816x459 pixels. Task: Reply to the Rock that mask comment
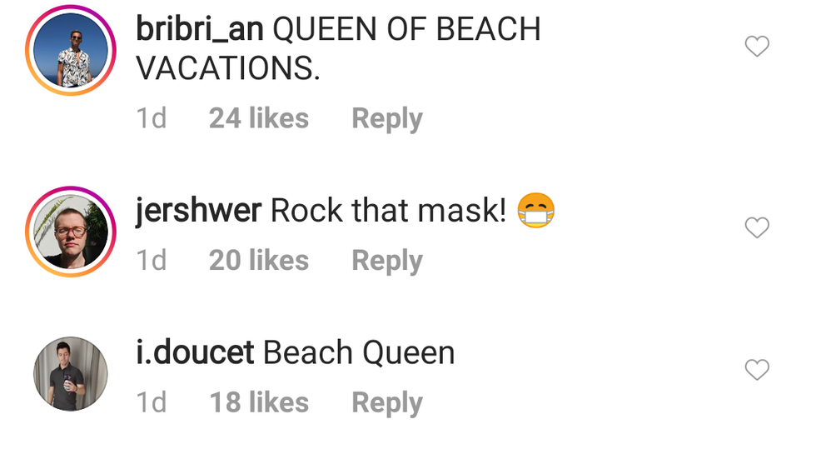point(387,262)
